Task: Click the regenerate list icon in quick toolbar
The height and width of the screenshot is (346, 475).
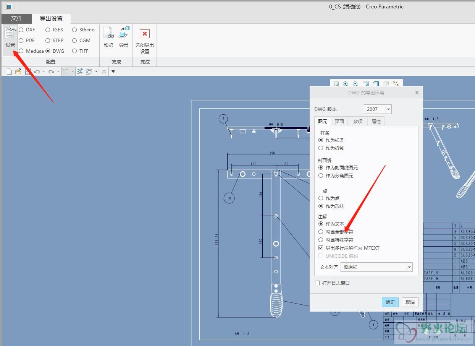Action: tap(80, 71)
